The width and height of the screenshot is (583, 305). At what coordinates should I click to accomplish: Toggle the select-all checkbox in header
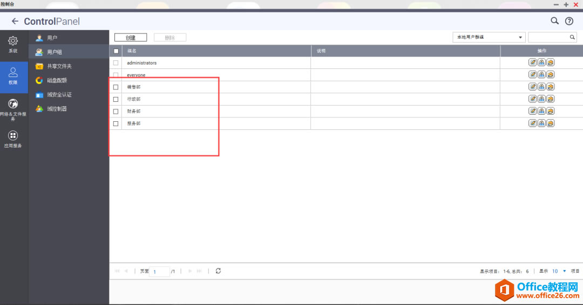(116, 51)
